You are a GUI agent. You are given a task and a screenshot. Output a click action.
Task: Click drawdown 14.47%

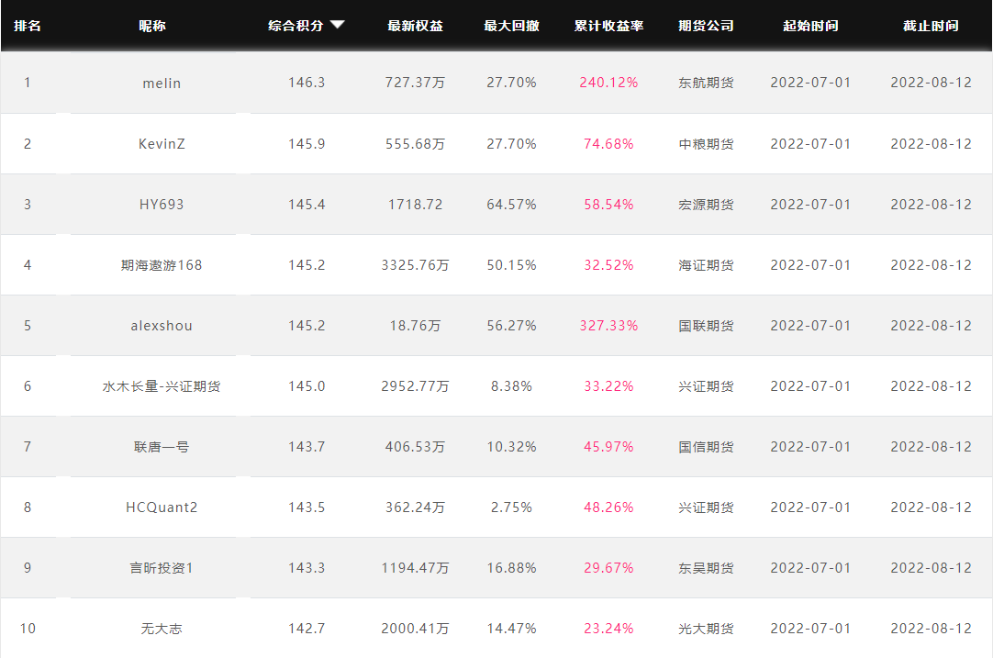(512, 629)
